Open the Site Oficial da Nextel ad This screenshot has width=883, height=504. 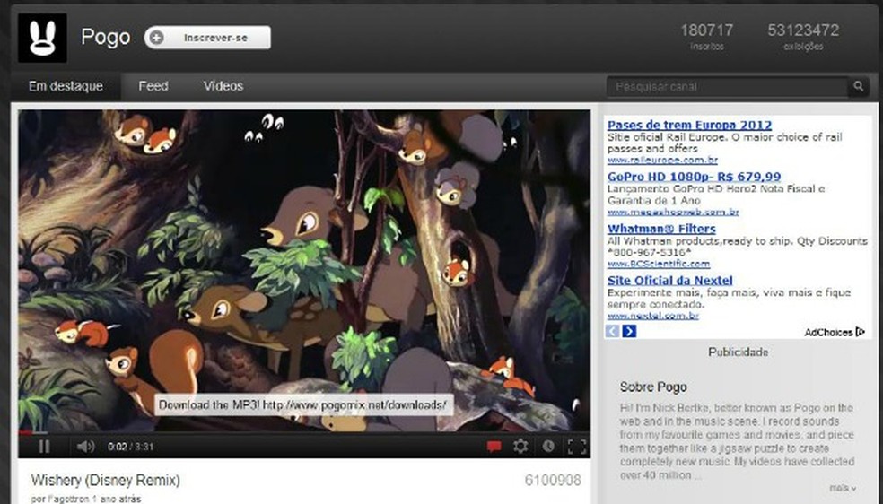[669, 280]
